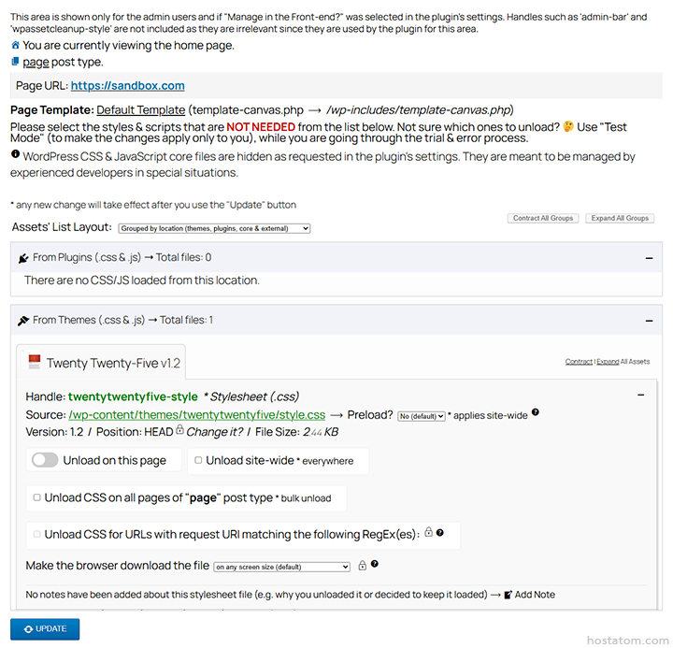This screenshot has height=648, width=673.
Task: Open the screen size download dropdown
Action: [281, 567]
